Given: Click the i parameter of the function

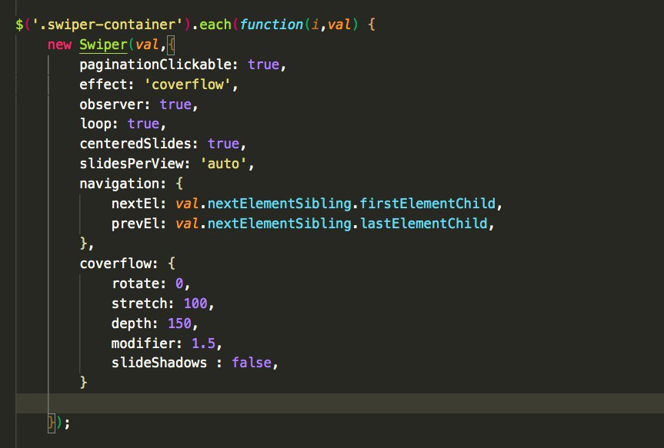Looking at the screenshot, I should pyautogui.click(x=315, y=25).
